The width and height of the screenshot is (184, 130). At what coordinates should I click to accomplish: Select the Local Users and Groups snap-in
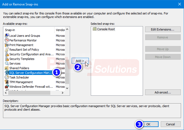pyautogui.click(x=25, y=36)
